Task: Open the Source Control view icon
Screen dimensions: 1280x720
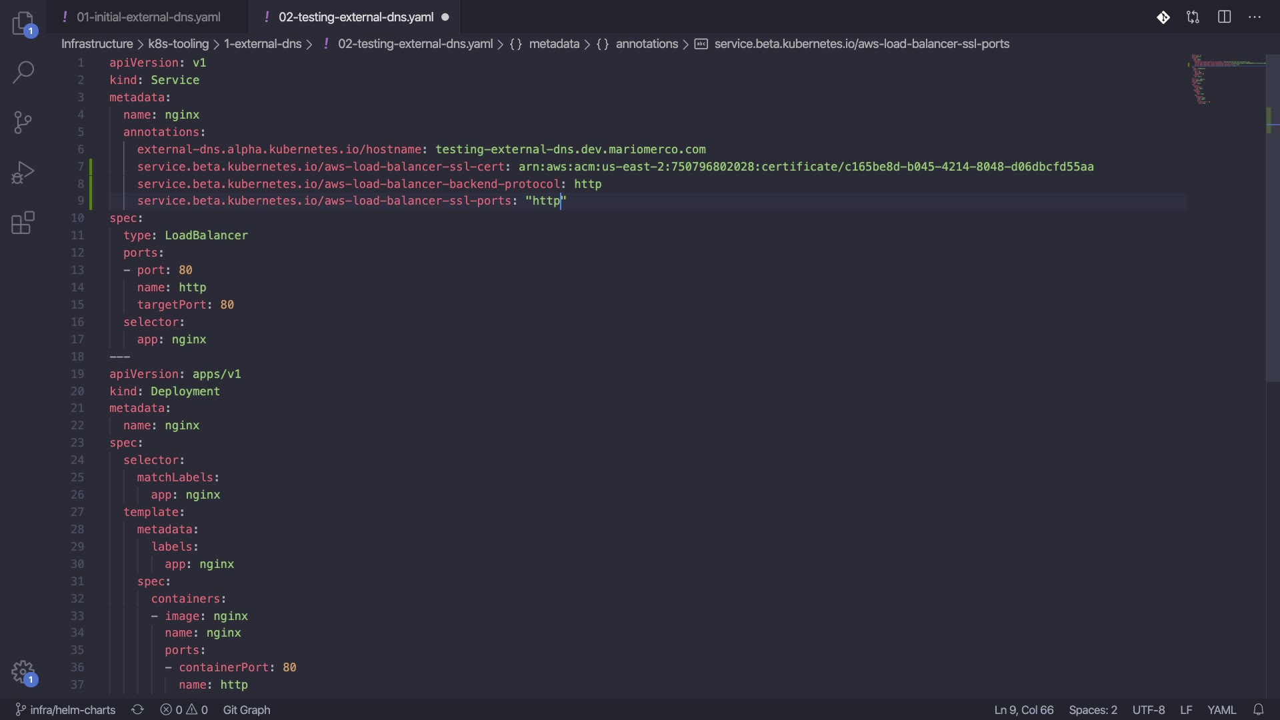Action: (23, 123)
